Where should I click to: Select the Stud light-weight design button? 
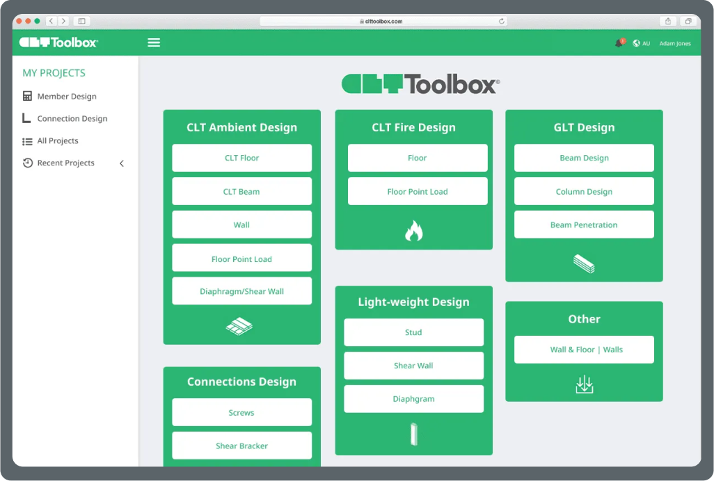(x=413, y=332)
